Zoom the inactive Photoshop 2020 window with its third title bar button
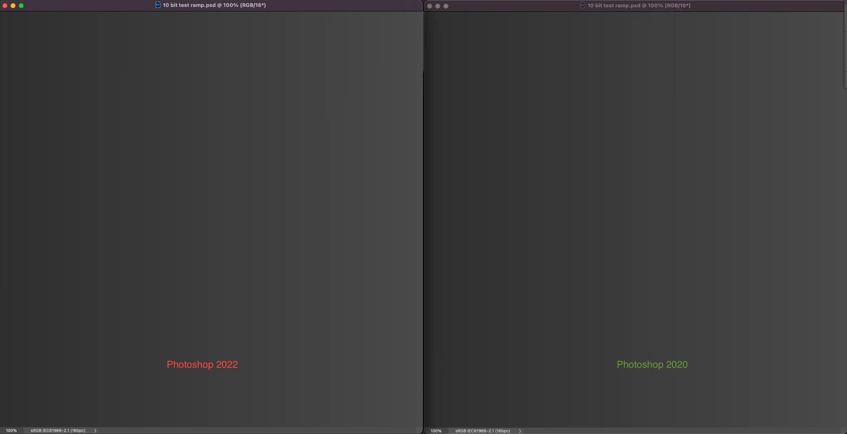847x434 pixels. (x=446, y=6)
